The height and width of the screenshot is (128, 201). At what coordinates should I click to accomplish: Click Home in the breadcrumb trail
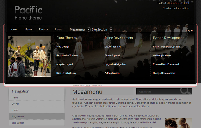point(87,85)
